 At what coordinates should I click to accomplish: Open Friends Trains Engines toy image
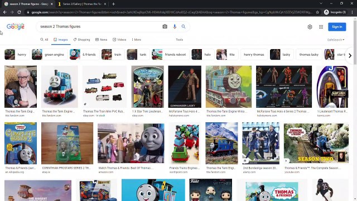[x=185, y=143]
